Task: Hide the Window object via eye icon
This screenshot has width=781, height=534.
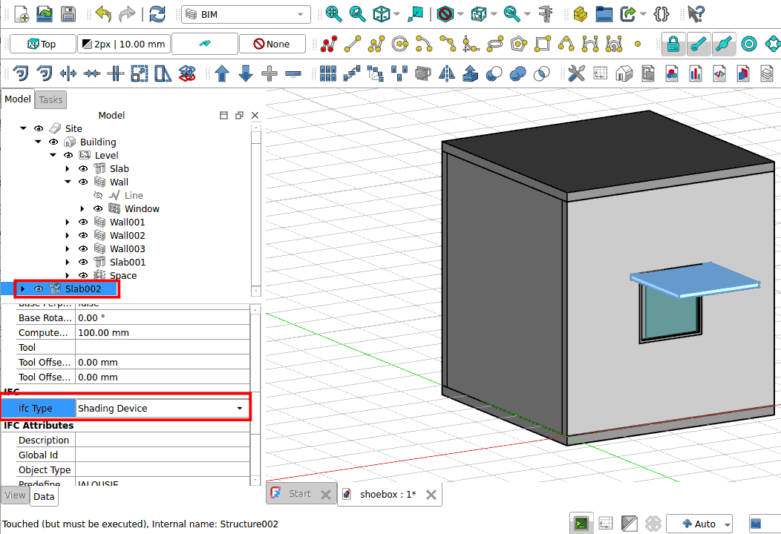Action: pyautogui.click(x=98, y=209)
